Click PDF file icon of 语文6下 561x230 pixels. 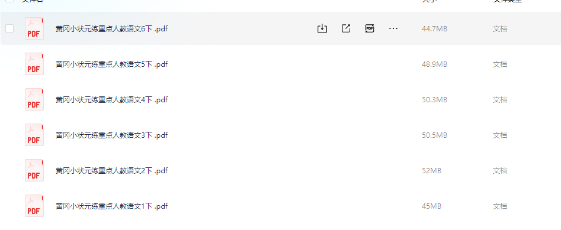tap(34, 28)
